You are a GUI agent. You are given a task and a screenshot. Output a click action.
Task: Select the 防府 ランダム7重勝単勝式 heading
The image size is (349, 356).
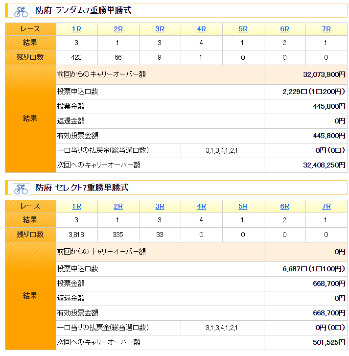[83, 10]
